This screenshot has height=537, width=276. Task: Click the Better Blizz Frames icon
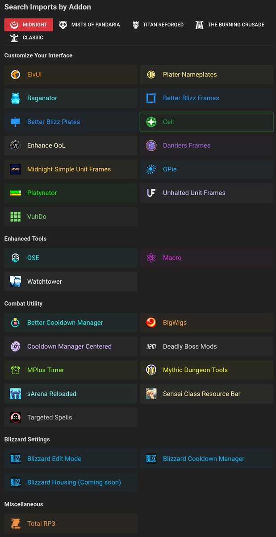coord(151,98)
